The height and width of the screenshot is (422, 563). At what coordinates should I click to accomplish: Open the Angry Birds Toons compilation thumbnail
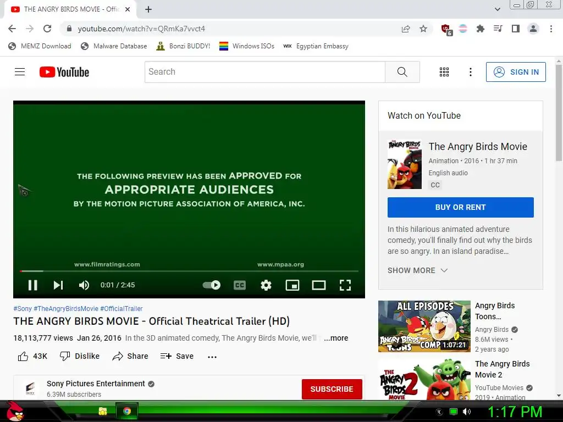(424, 326)
